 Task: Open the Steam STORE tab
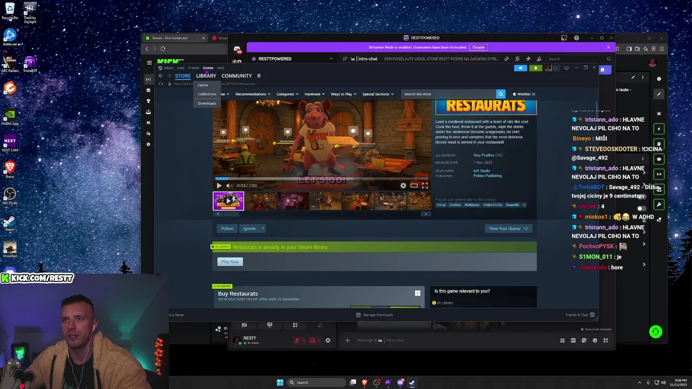click(183, 76)
